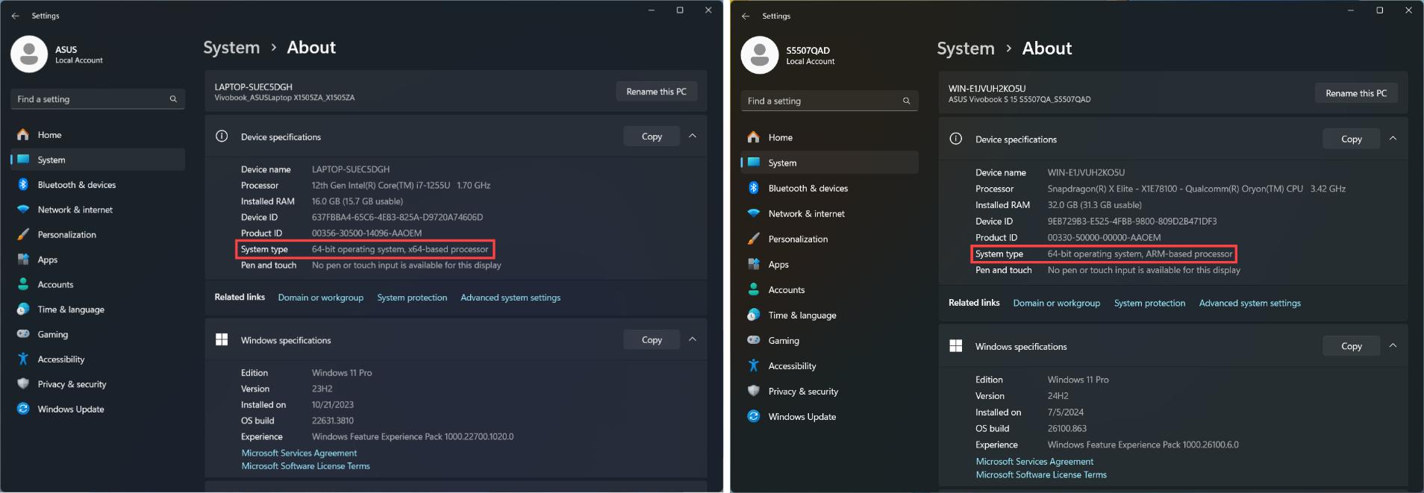
Task: Copy Device specifications in the left window
Action: coord(652,136)
